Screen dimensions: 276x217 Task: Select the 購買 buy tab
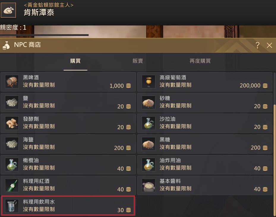tap(75, 61)
